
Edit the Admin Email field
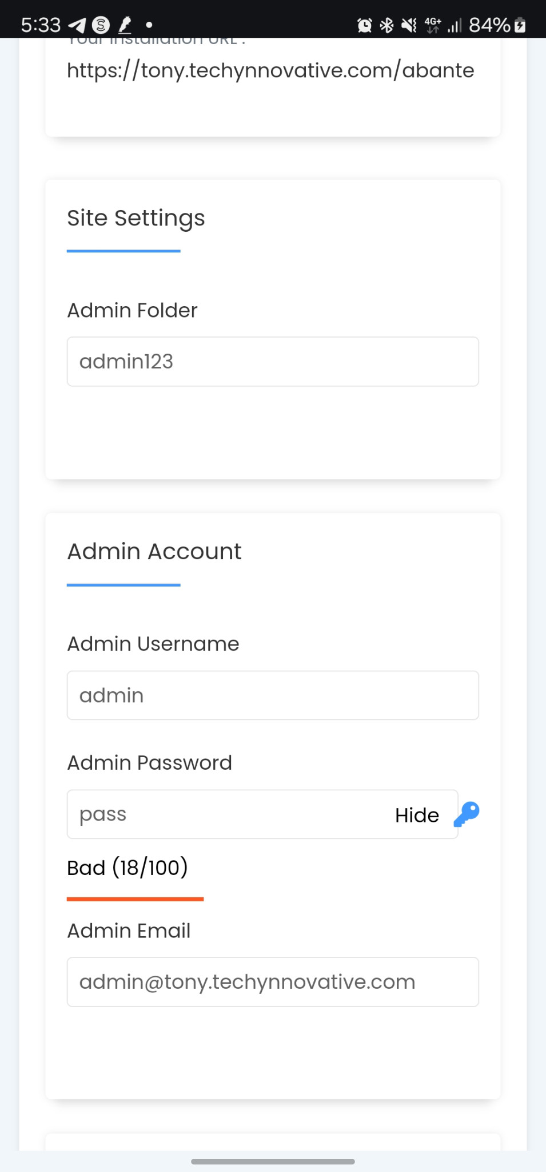[273, 982]
